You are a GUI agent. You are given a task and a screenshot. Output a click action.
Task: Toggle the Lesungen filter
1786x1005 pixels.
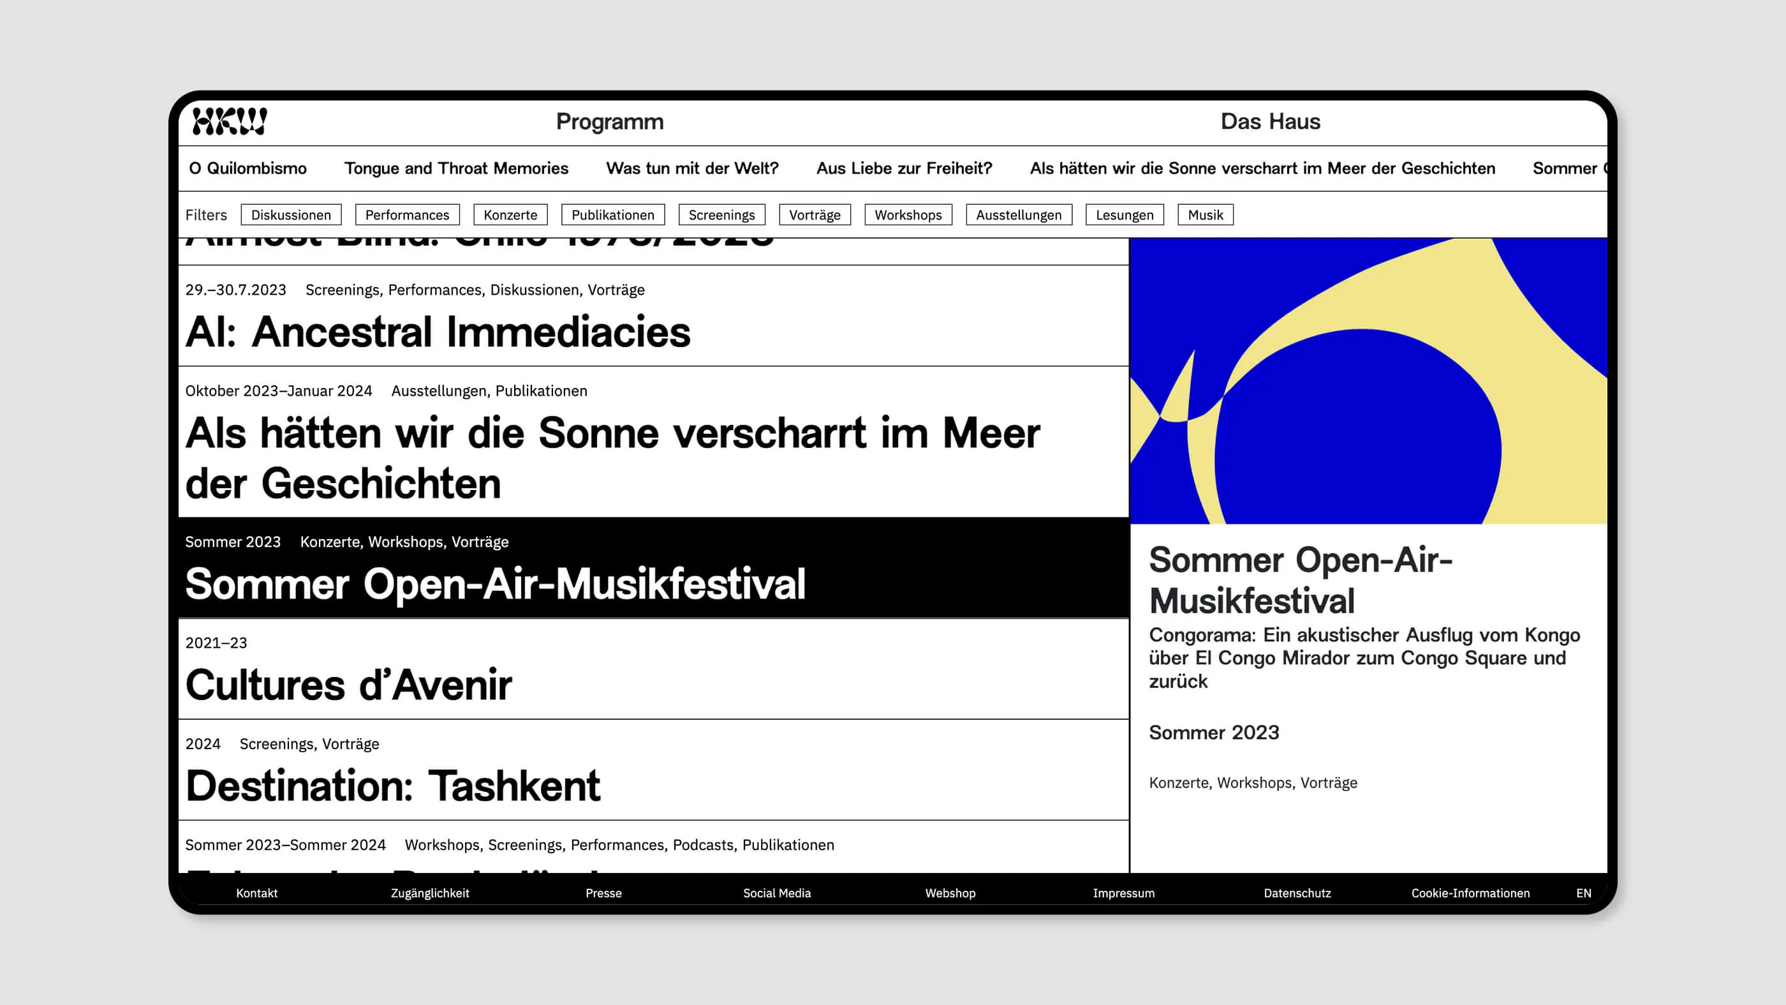coord(1125,215)
